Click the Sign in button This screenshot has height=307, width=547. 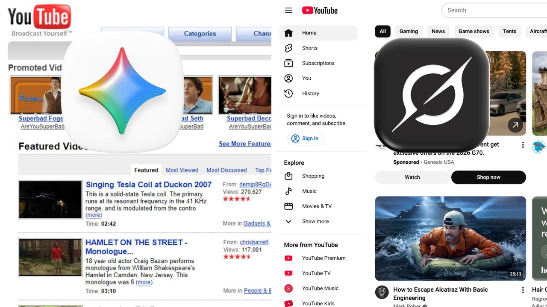[306, 139]
